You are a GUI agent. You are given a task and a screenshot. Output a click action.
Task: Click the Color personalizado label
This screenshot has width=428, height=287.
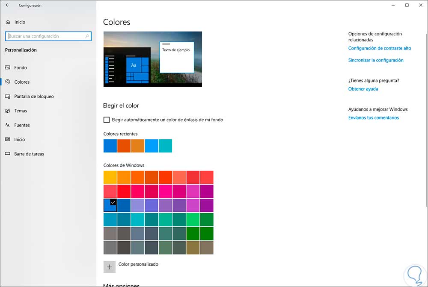click(x=138, y=264)
